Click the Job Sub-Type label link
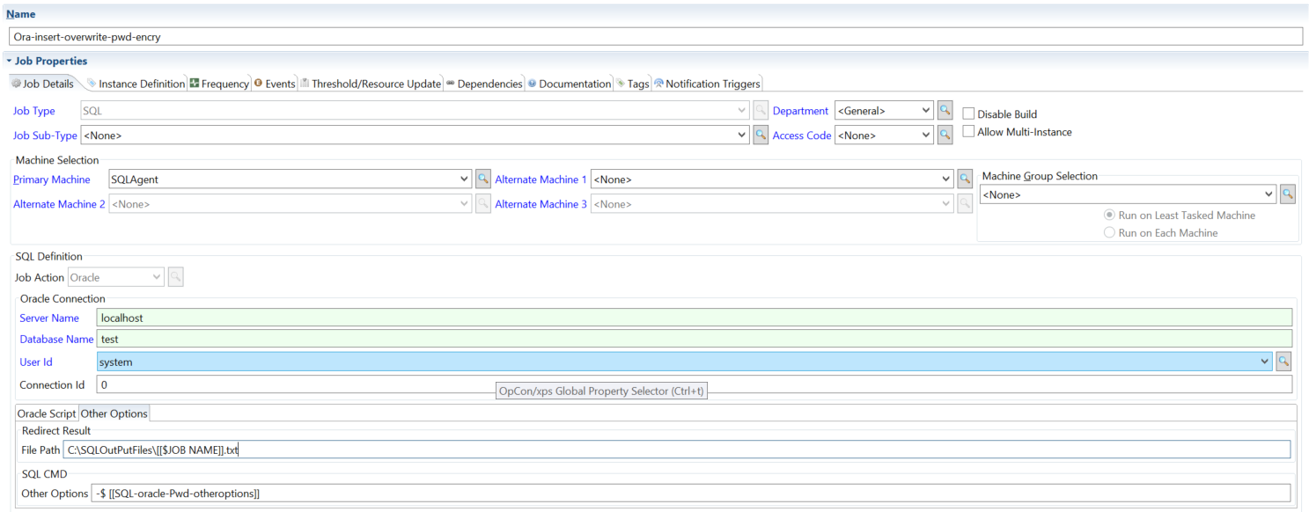Viewport: 1309px width, 512px height. (x=45, y=135)
